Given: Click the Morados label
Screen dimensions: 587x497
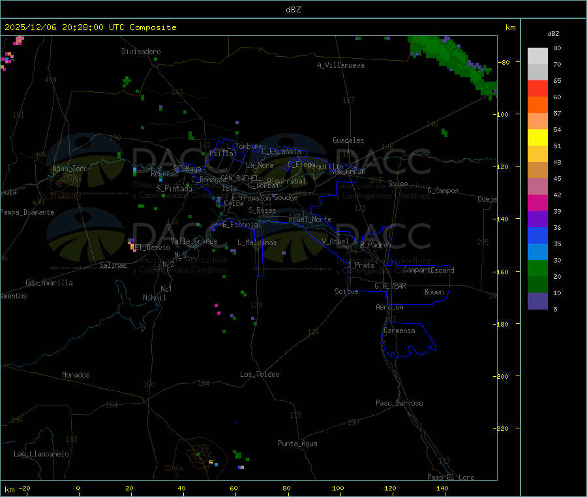Looking at the screenshot, I should [76, 375].
